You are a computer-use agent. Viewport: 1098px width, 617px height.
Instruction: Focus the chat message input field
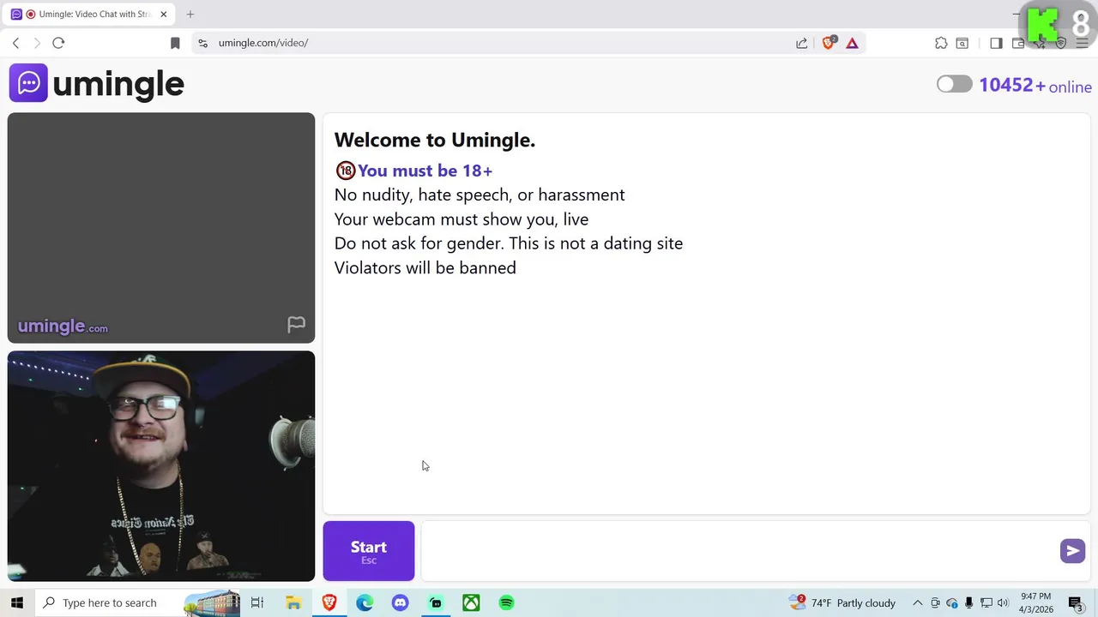742,551
